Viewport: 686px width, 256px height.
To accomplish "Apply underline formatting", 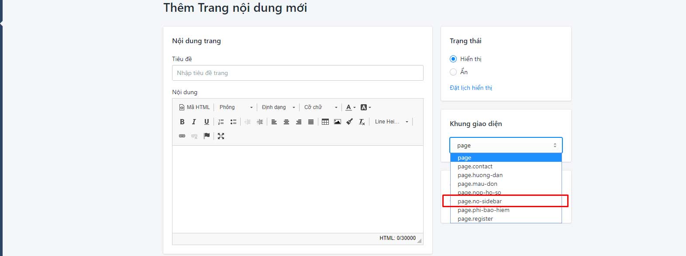I will [207, 122].
